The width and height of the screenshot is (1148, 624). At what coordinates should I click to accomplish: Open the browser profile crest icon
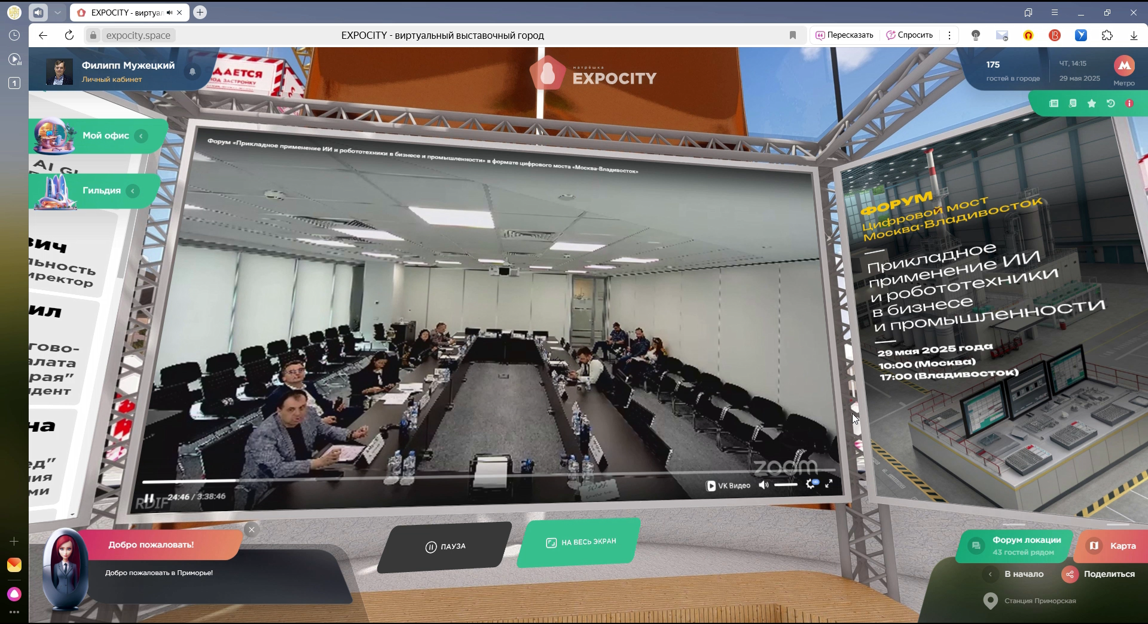pos(14,13)
